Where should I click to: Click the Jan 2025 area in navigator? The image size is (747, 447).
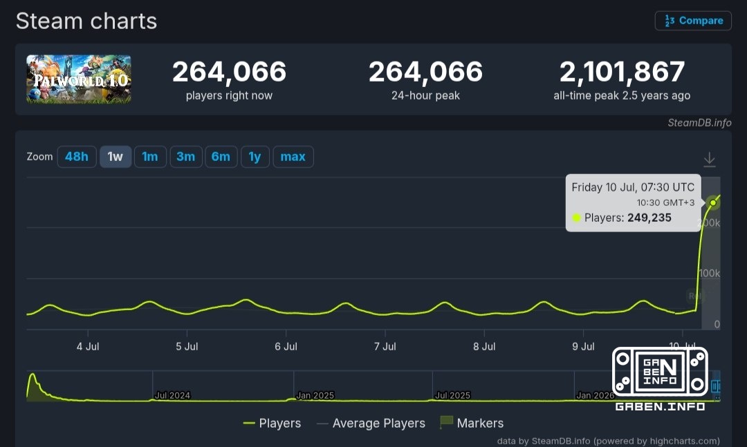click(315, 395)
